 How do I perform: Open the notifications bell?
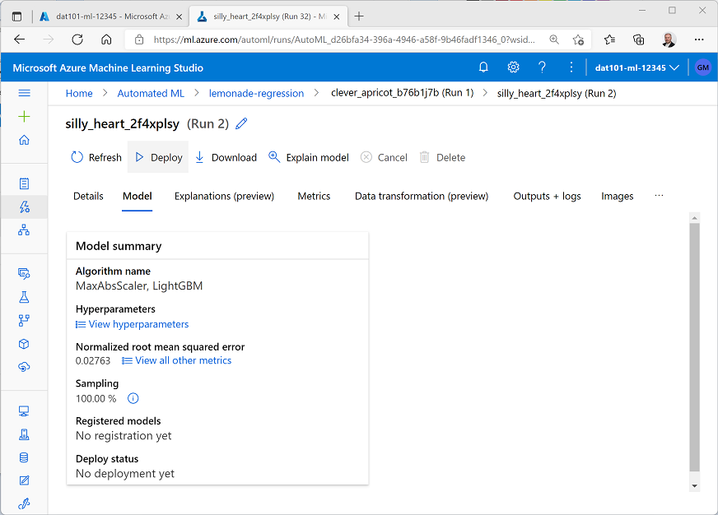(x=483, y=67)
